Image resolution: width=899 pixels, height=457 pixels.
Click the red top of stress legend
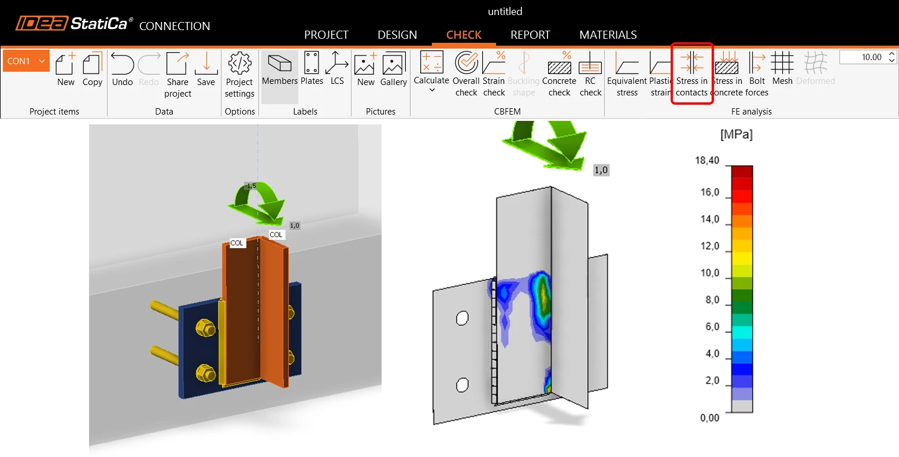[x=742, y=171]
